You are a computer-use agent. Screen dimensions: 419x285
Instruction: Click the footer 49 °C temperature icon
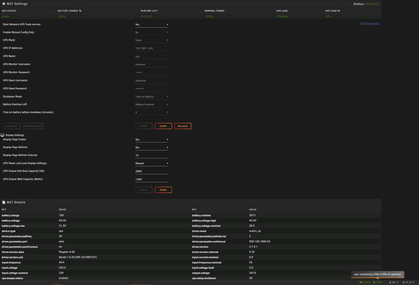(x=390, y=282)
